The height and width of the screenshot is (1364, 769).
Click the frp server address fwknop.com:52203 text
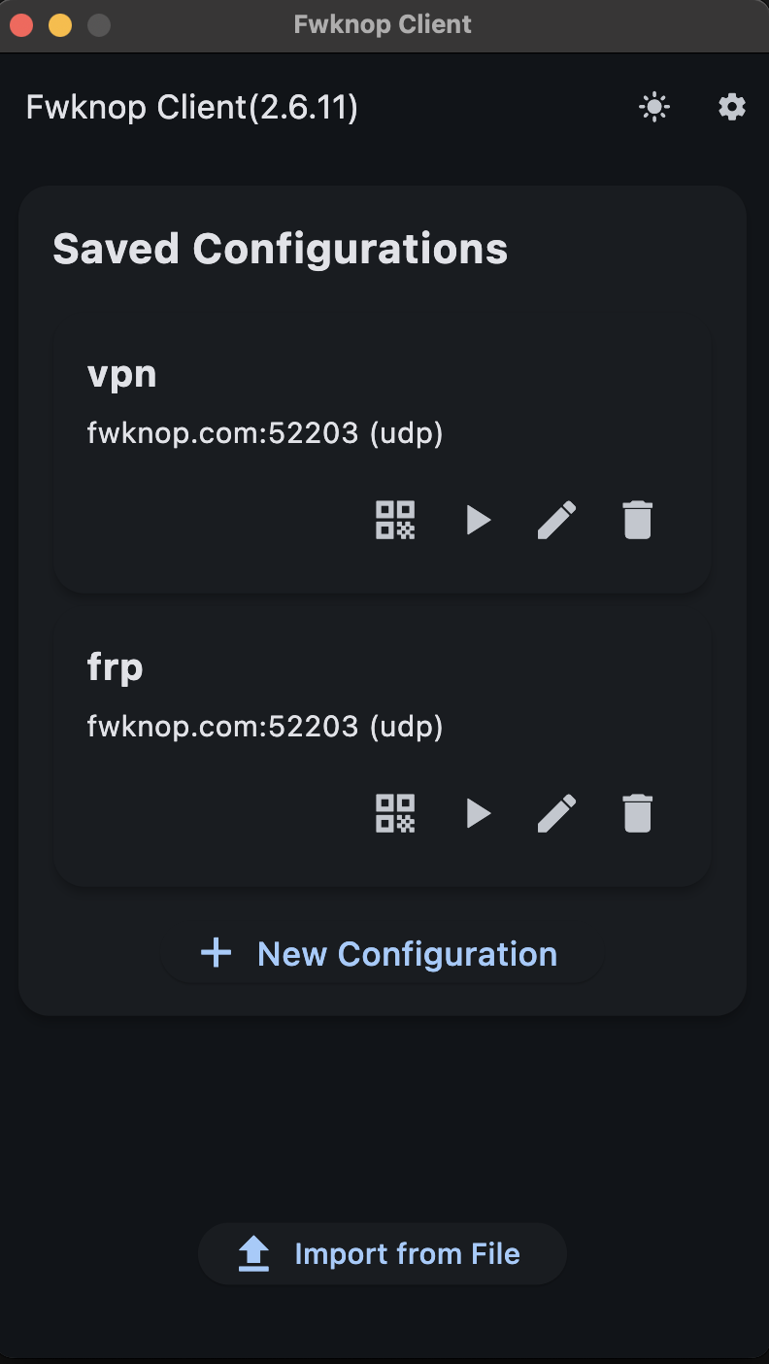tap(265, 726)
